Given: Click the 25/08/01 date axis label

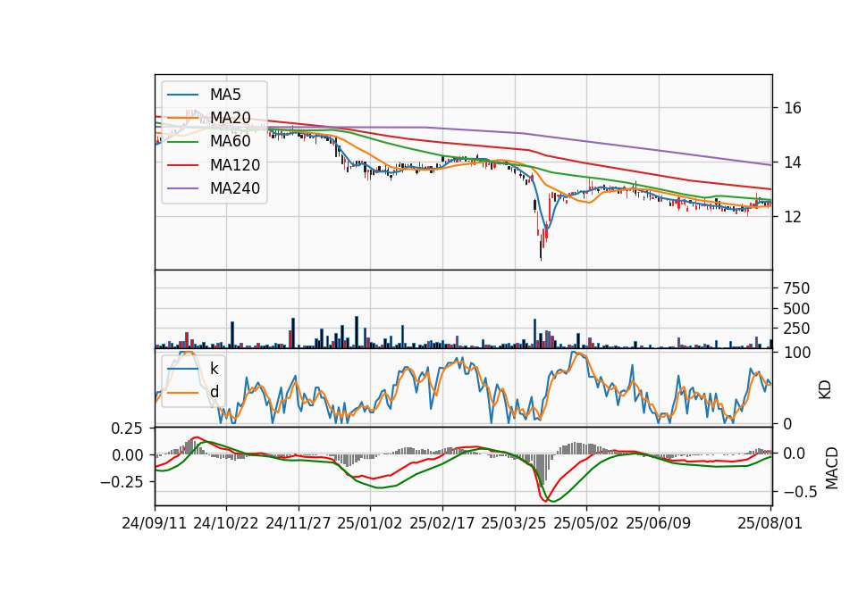Looking at the screenshot, I should click(770, 523).
